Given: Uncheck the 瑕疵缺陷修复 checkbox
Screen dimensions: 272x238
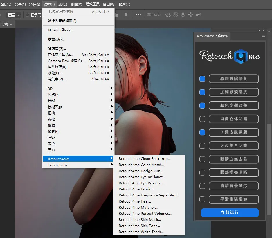Looking at the screenshot, I should pyautogui.click(x=202, y=79).
